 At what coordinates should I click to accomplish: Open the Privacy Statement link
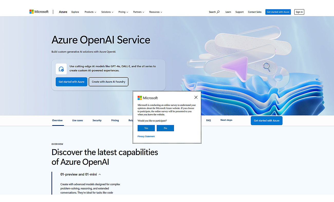[x=146, y=136]
